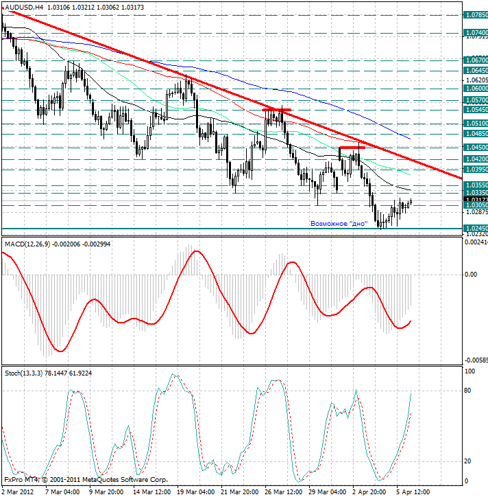This screenshot has width=488, height=497.
Task: Select the 1.0545 price level label
Action: point(476,110)
